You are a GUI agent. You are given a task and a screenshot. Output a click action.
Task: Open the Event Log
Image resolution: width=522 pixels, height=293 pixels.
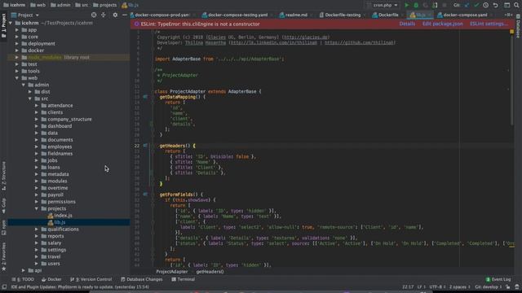498,279
